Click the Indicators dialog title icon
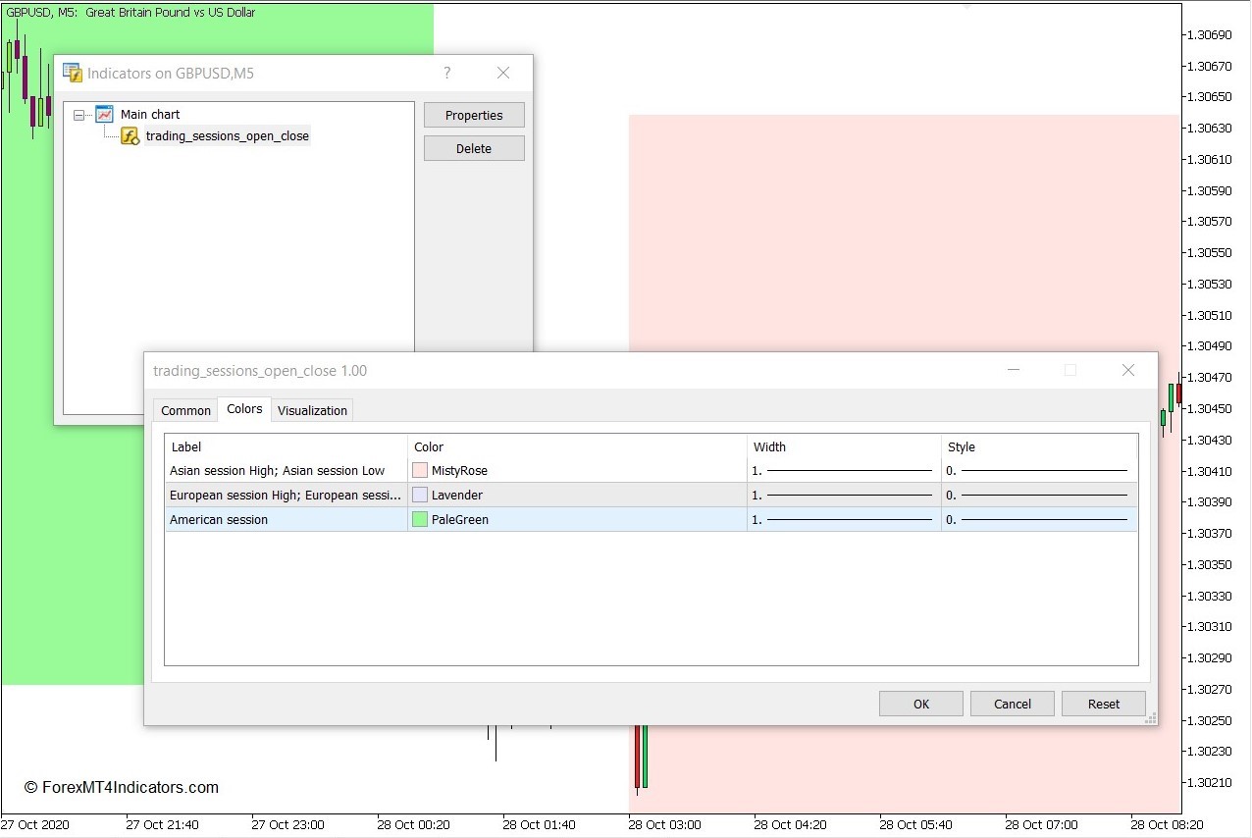 (x=73, y=73)
